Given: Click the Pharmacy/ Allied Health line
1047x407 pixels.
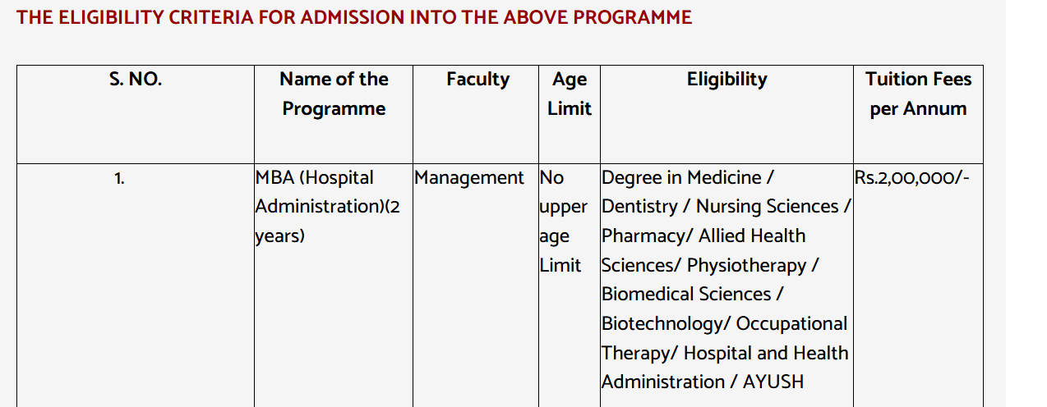Looking at the screenshot, I should [x=703, y=236].
